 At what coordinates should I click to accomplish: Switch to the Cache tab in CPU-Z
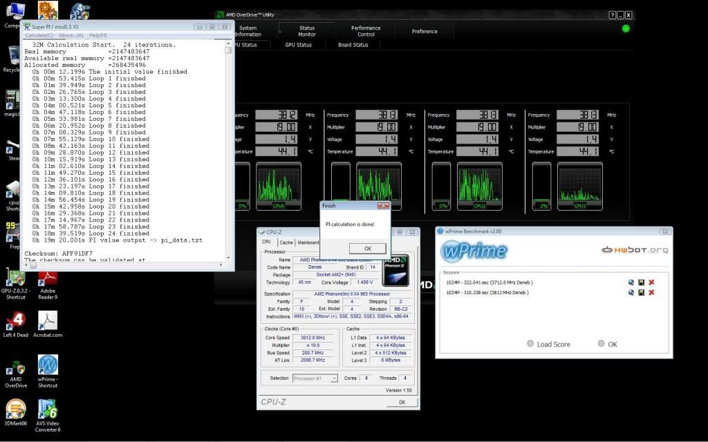click(286, 242)
